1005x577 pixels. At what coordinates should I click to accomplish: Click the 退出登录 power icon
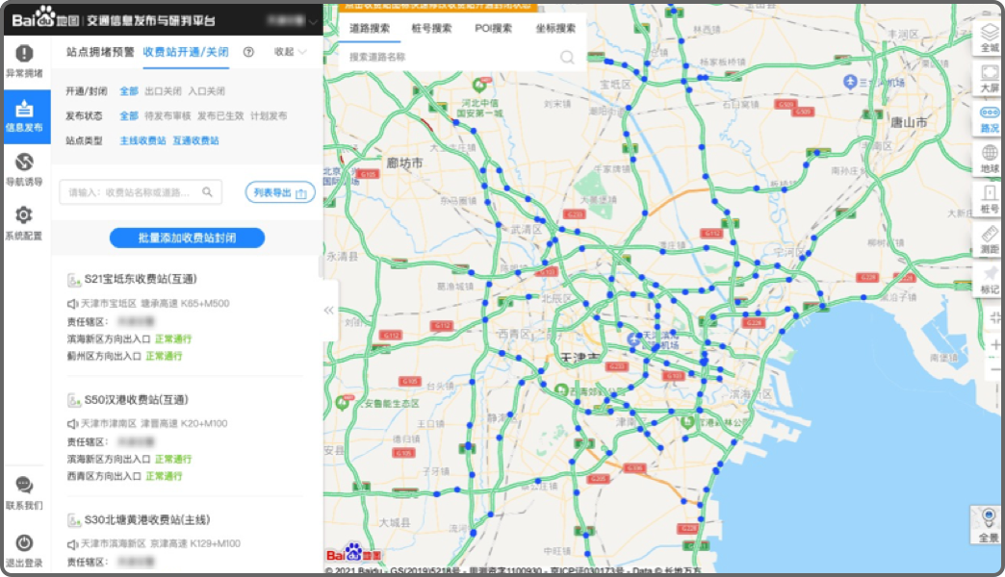[24, 551]
